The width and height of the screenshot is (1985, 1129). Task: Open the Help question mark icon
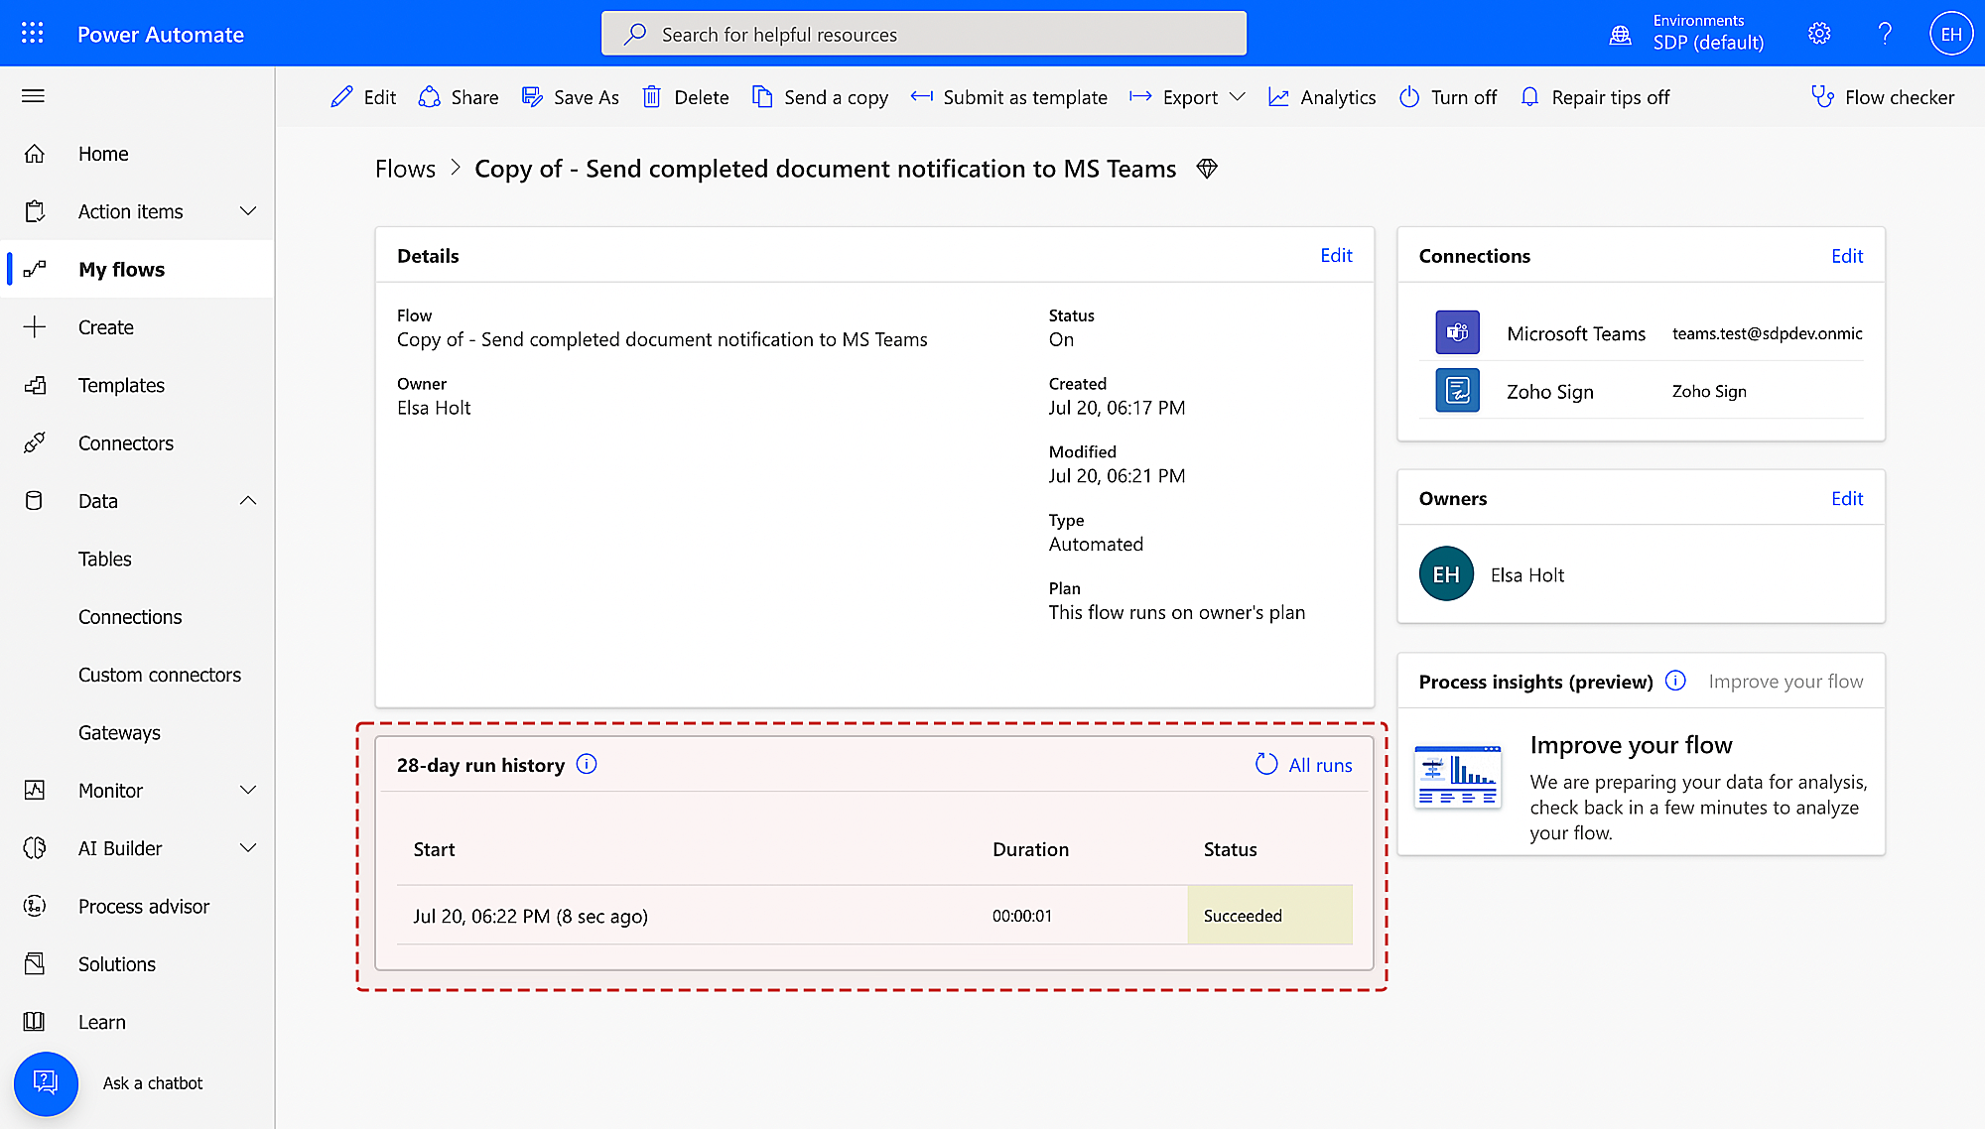pos(1885,34)
